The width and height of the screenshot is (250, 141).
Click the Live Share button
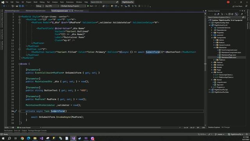(x=237, y=6)
